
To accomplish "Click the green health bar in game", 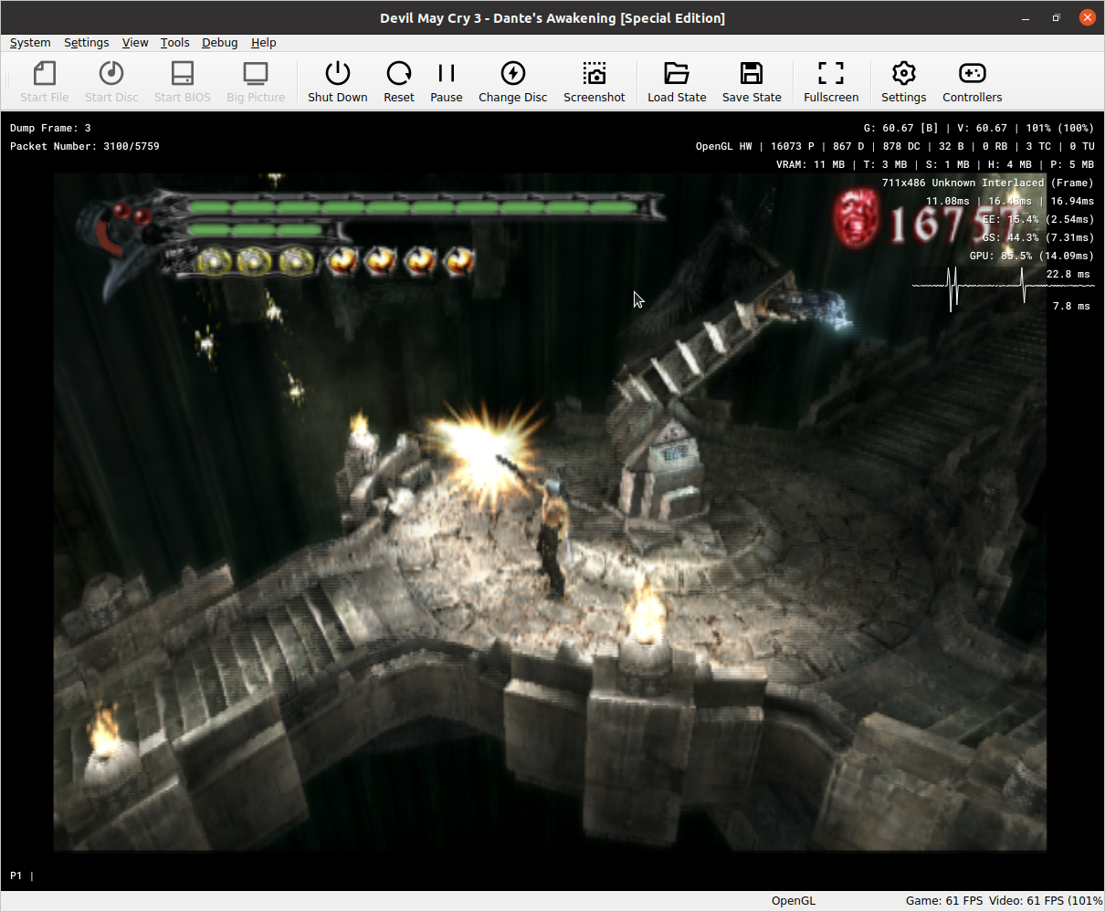I will click(413, 208).
